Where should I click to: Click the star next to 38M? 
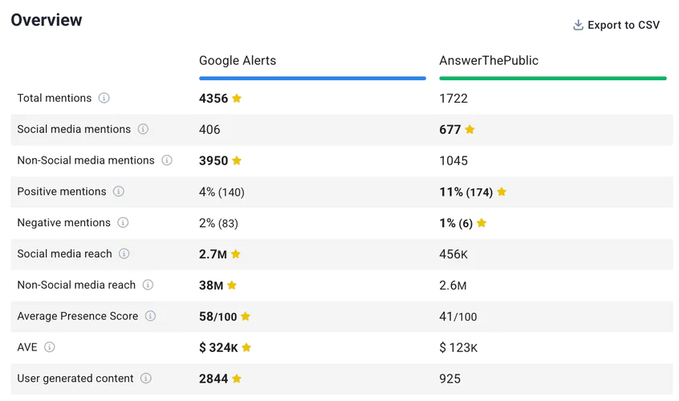point(232,285)
